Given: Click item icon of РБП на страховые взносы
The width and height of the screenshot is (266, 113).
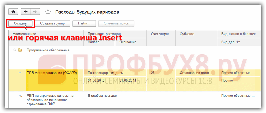Looking at the screenshot, I should pos(20,96).
